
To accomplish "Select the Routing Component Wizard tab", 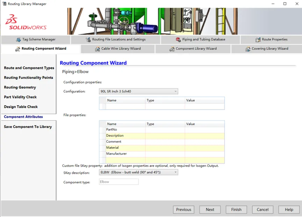I will click(41, 49).
